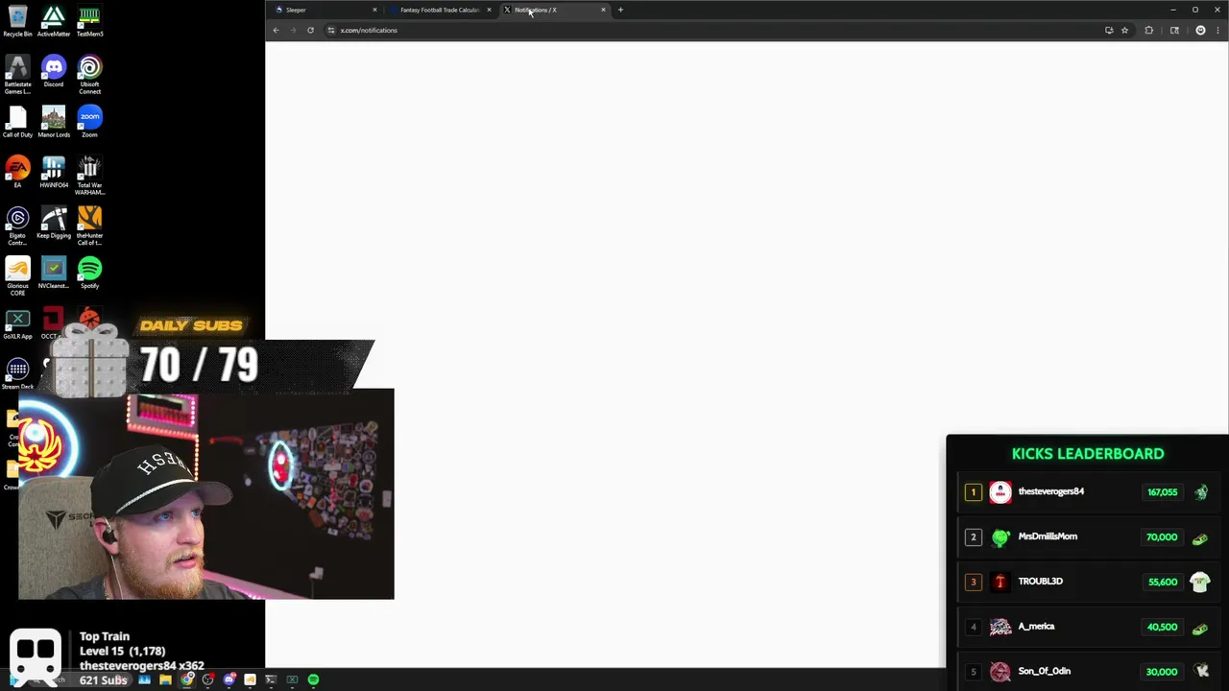Image resolution: width=1229 pixels, height=691 pixels.
Task: Open the HWiNFO64 desktop shortcut
Action: 54,173
